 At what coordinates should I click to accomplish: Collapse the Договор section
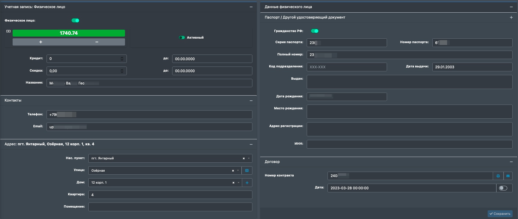(511, 162)
